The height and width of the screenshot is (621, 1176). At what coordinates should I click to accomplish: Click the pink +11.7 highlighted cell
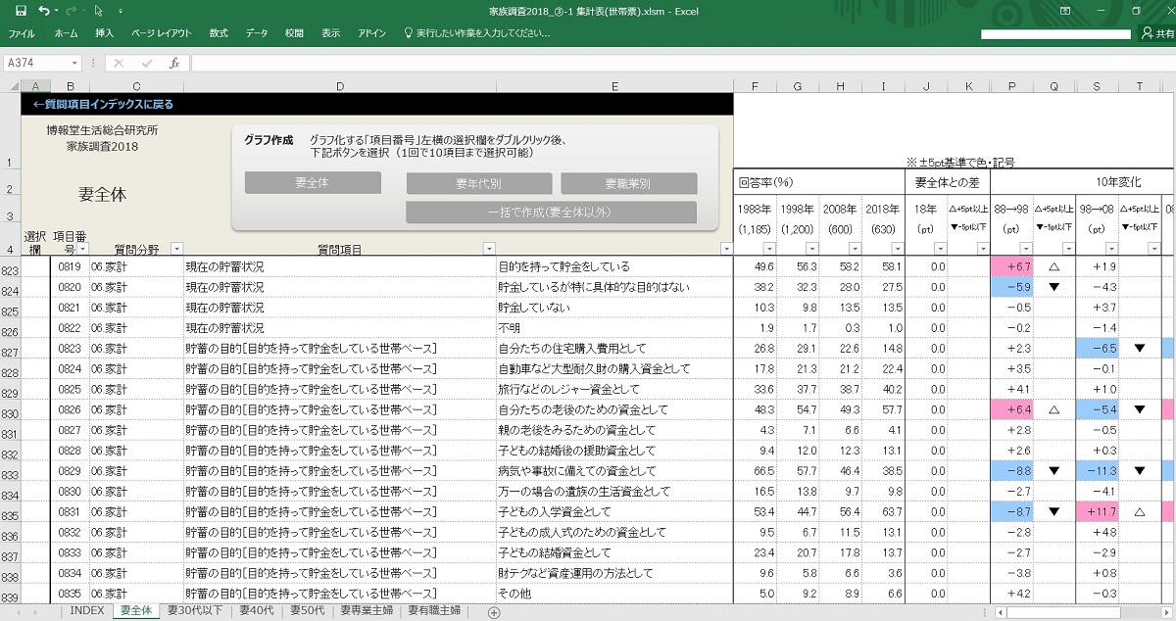click(1097, 511)
